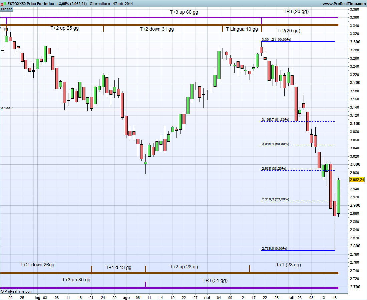Click the 'lug' month label on date axis
Screen dimensions: 367x300
pos(37,298)
